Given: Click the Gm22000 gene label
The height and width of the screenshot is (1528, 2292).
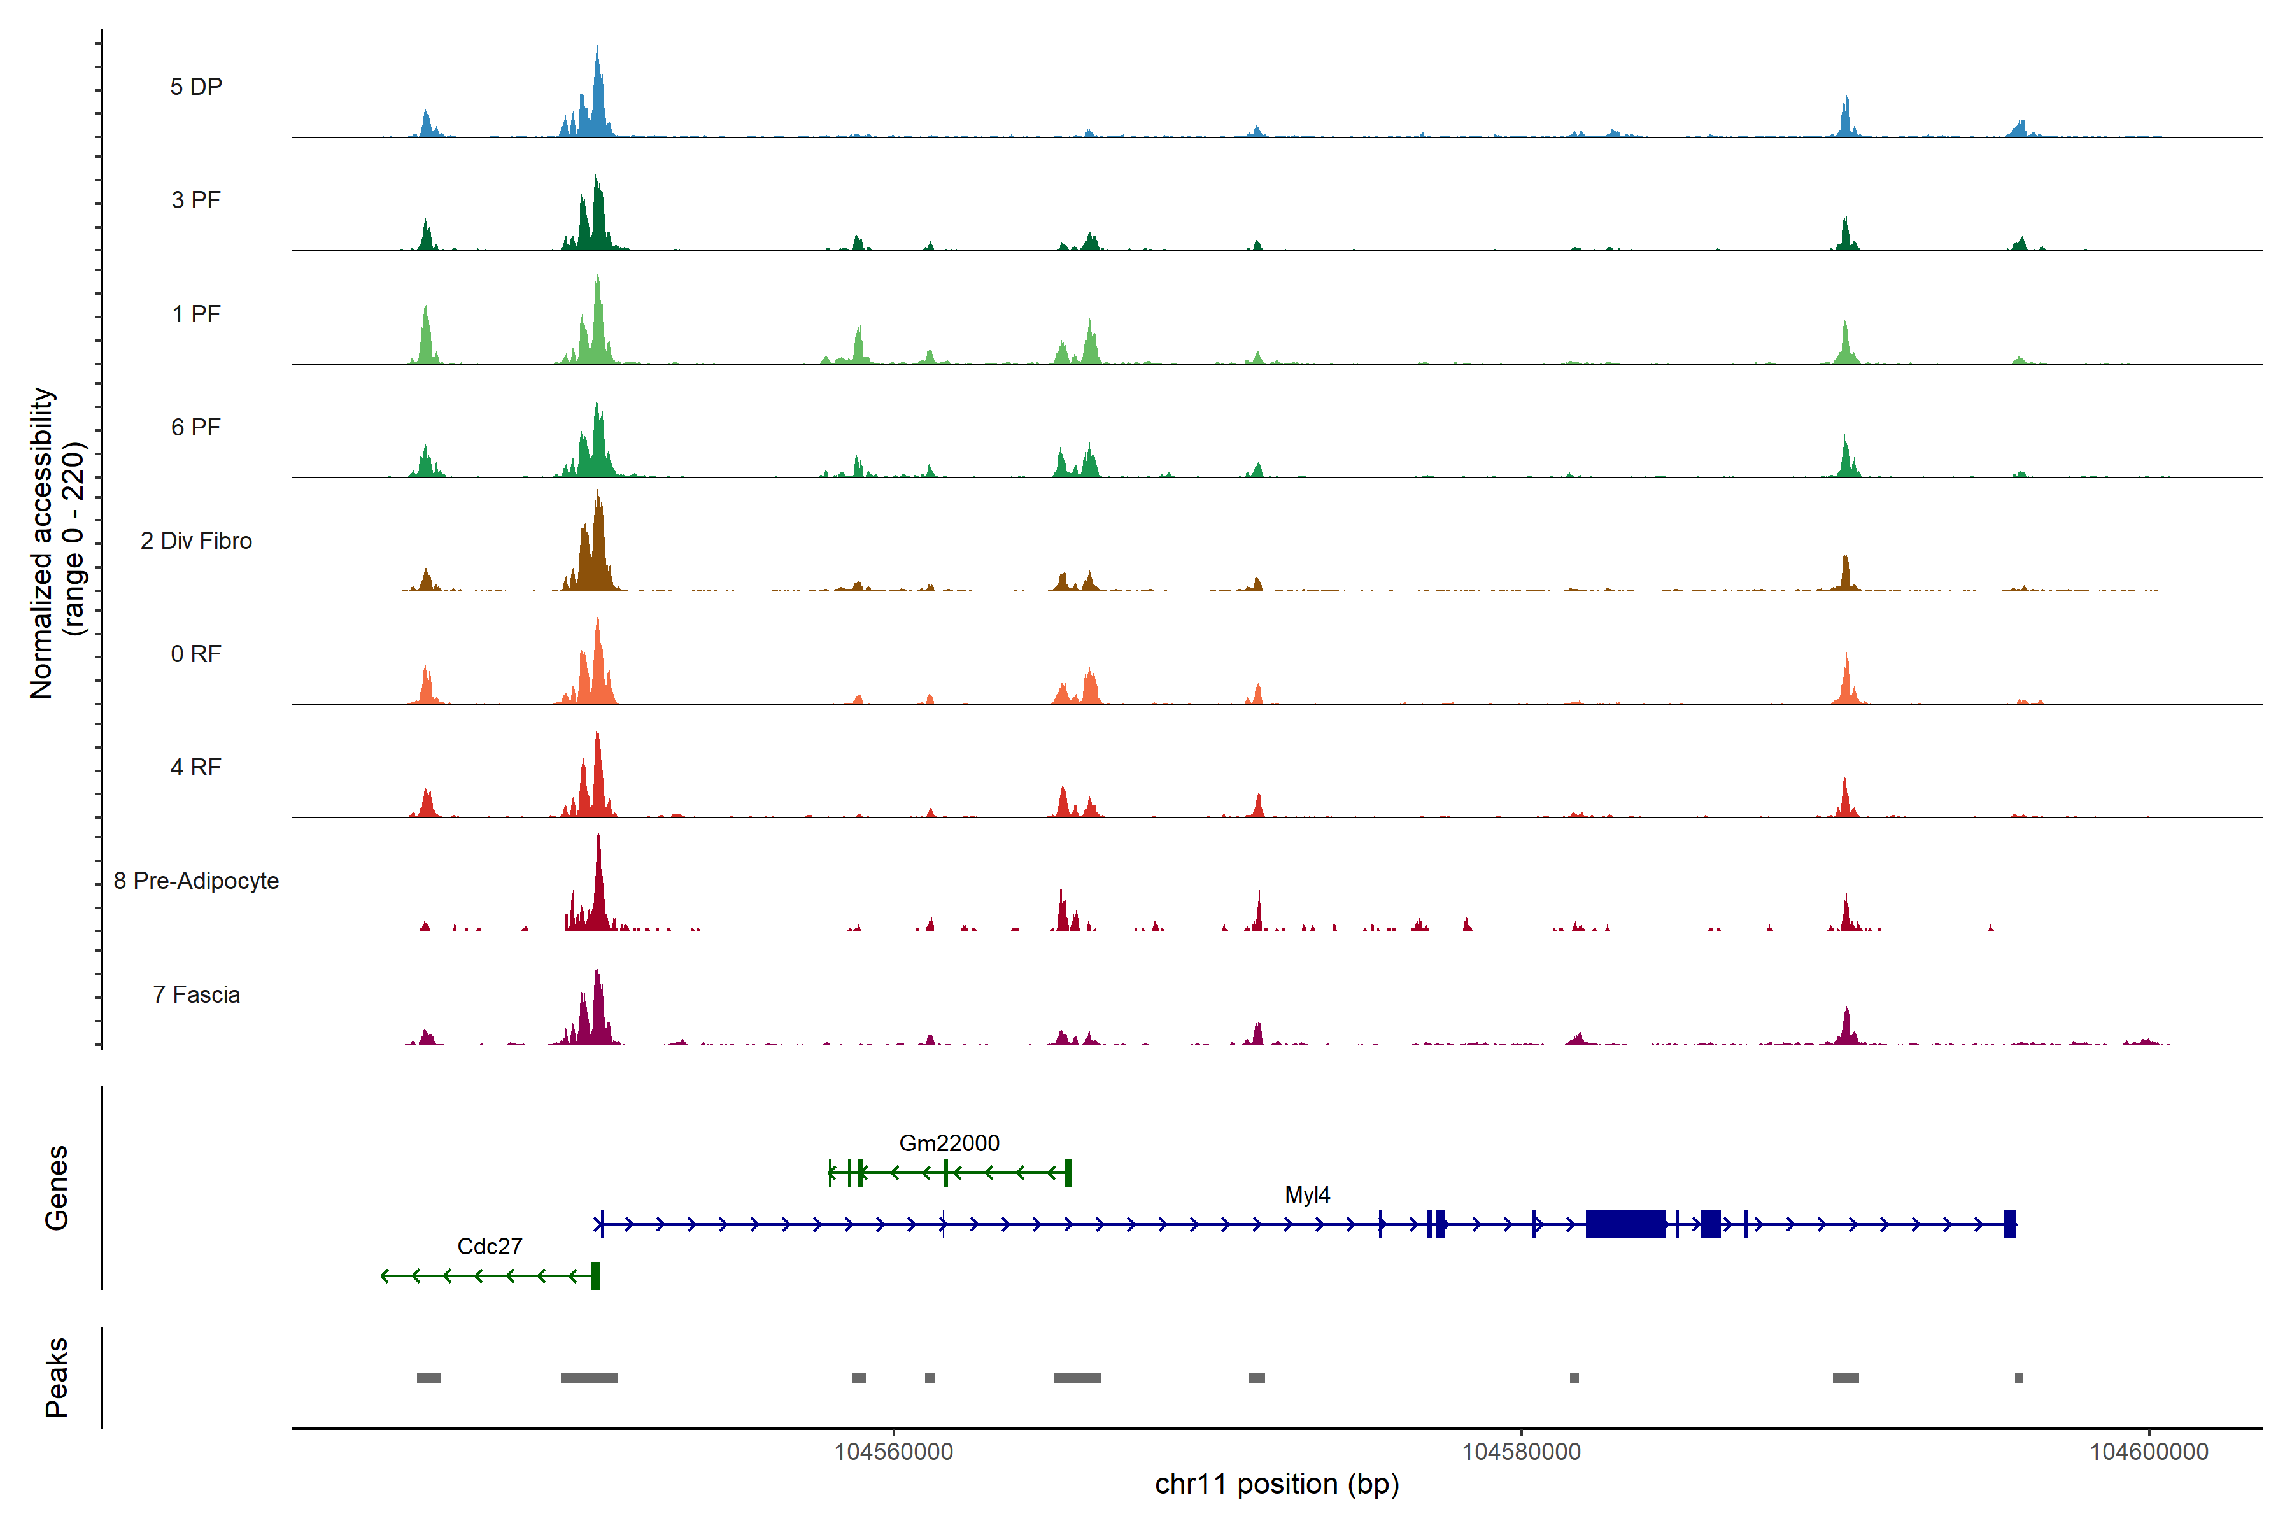Looking at the screenshot, I should [x=948, y=1142].
